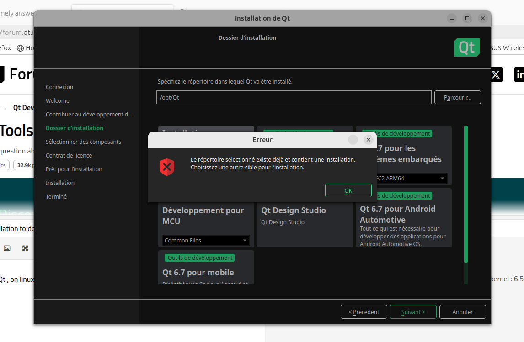Open X social icon in browser
This screenshot has height=342, width=524.
497,74
